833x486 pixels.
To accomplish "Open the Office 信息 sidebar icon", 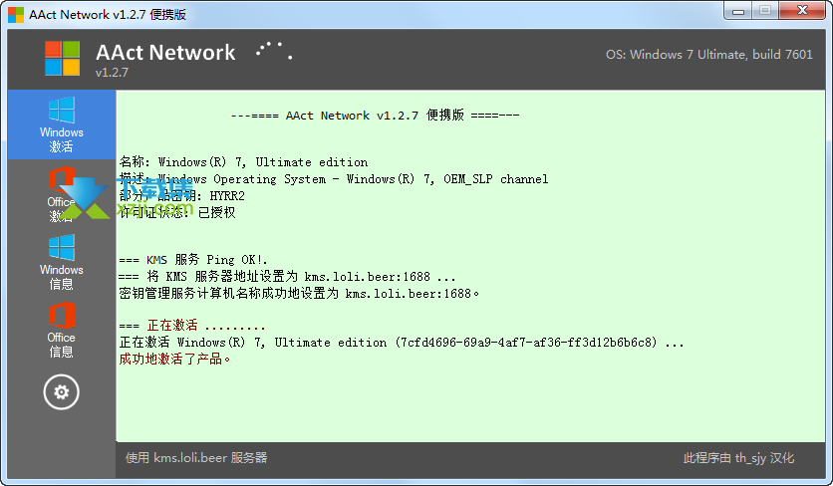I will (62, 330).
